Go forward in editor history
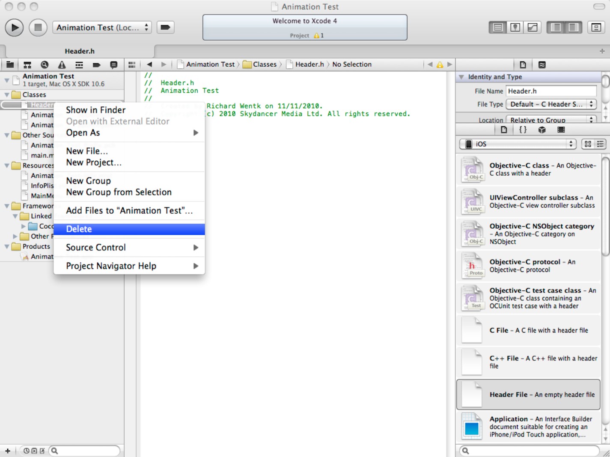This screenshot has width=610, height=457. (164, 65)
